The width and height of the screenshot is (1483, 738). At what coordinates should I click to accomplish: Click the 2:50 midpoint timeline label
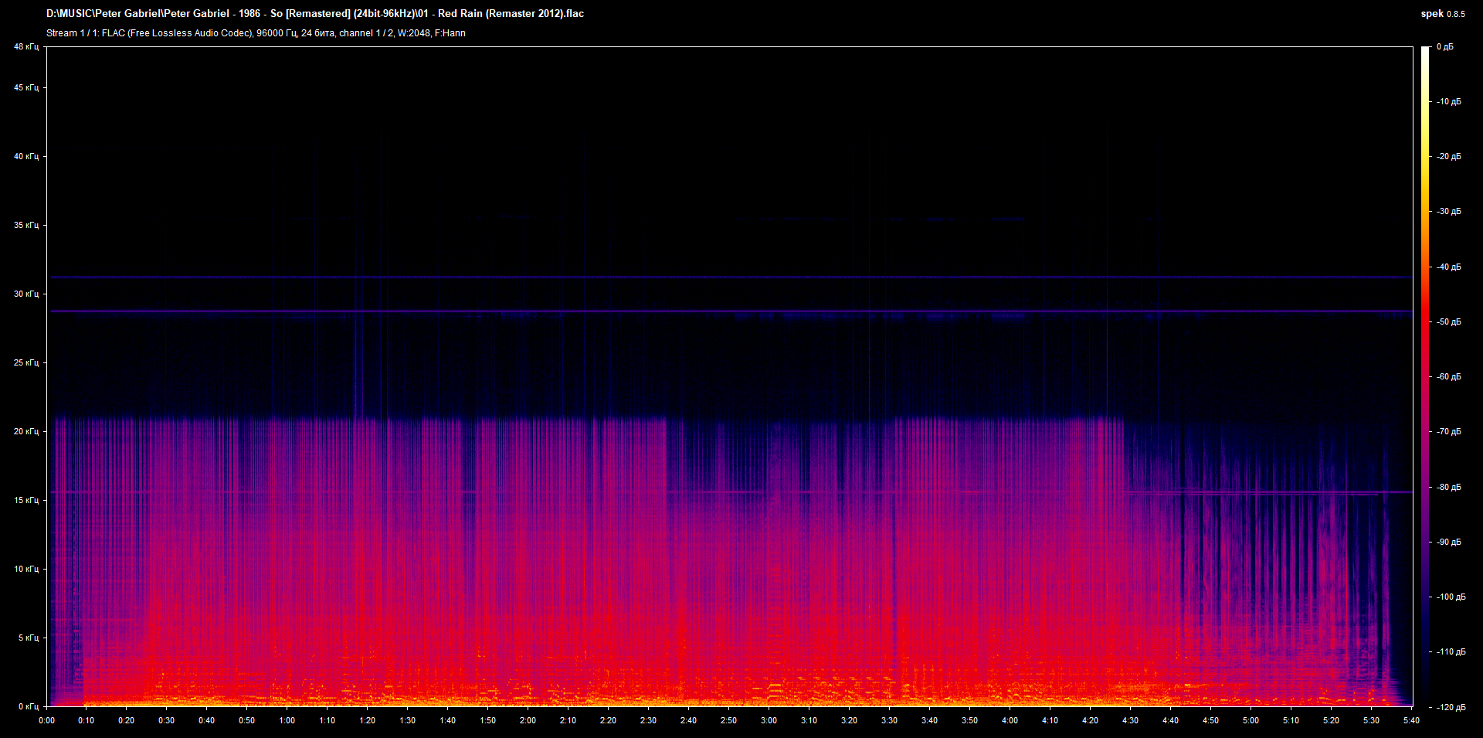click(728, 720)
